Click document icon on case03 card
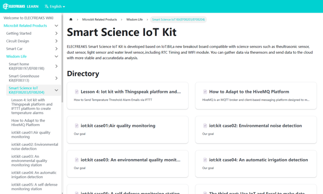Screen dimensions: 323x194 pyautogui.click(x=77, y=160)
